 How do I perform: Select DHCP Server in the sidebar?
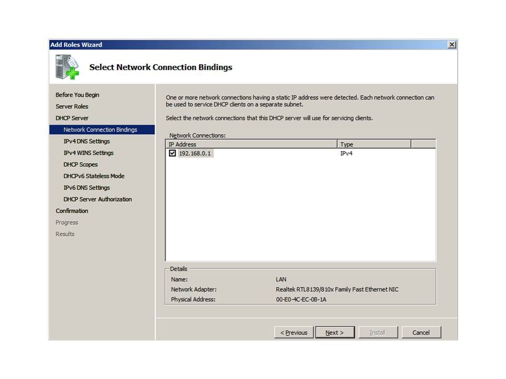click(72, 118)
